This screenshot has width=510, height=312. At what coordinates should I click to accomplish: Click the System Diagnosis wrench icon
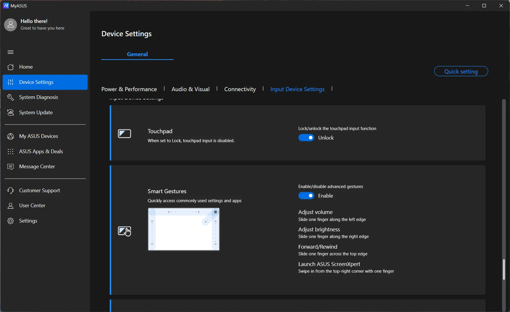[10, 97]
